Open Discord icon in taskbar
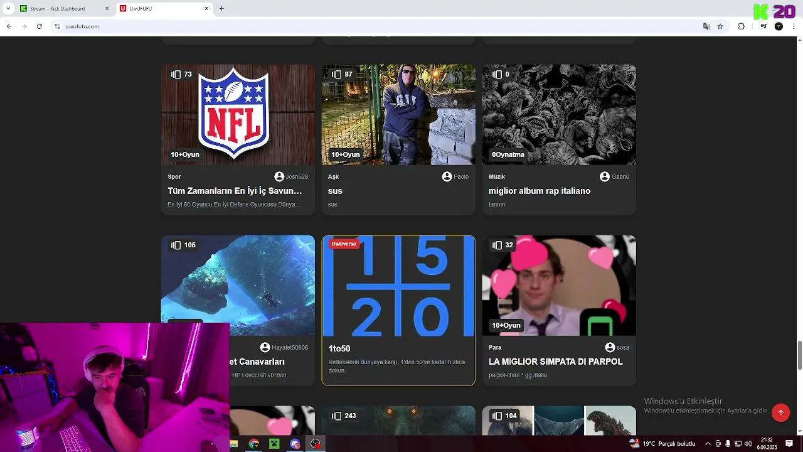Screen dimensions: 803x452 295,444
